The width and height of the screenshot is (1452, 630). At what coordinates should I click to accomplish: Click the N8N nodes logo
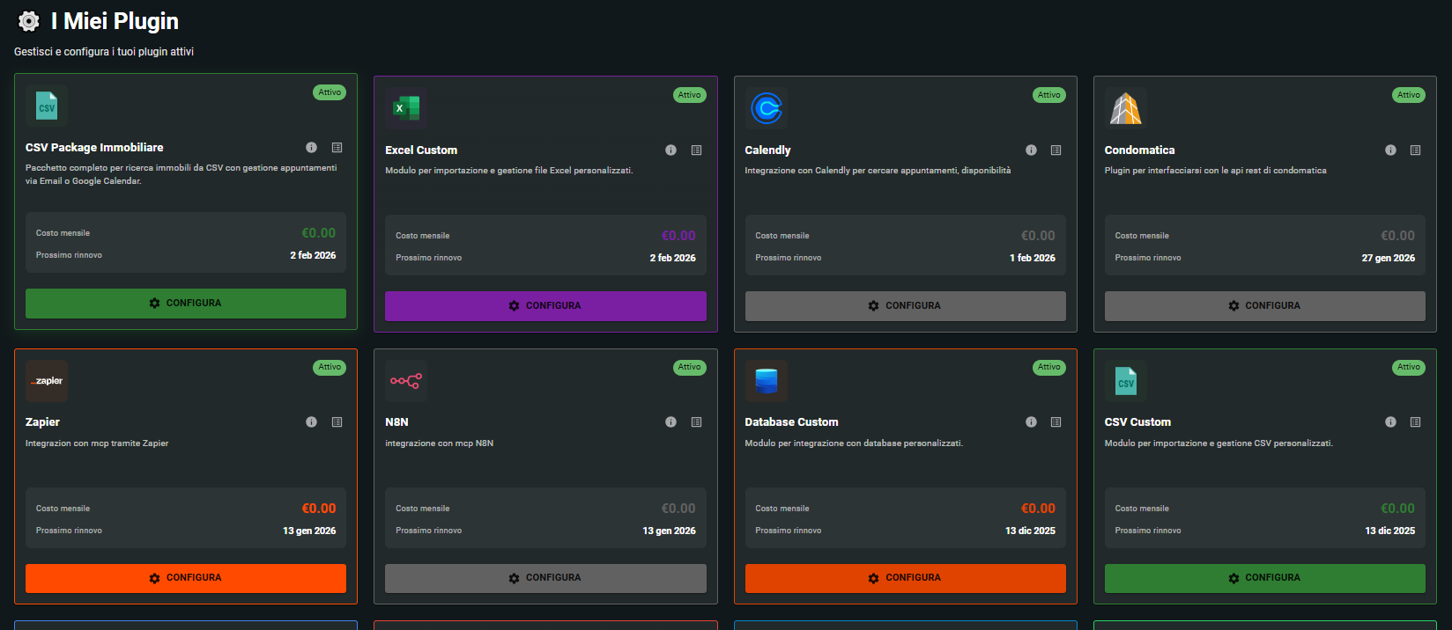coord(406,381)
